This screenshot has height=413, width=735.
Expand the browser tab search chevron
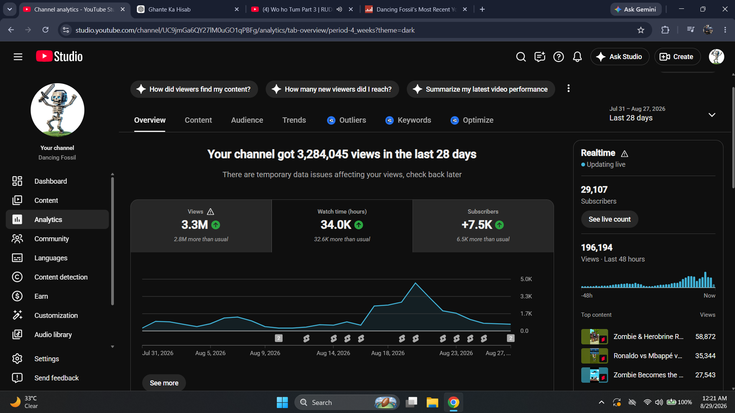[x=9, y=9]
